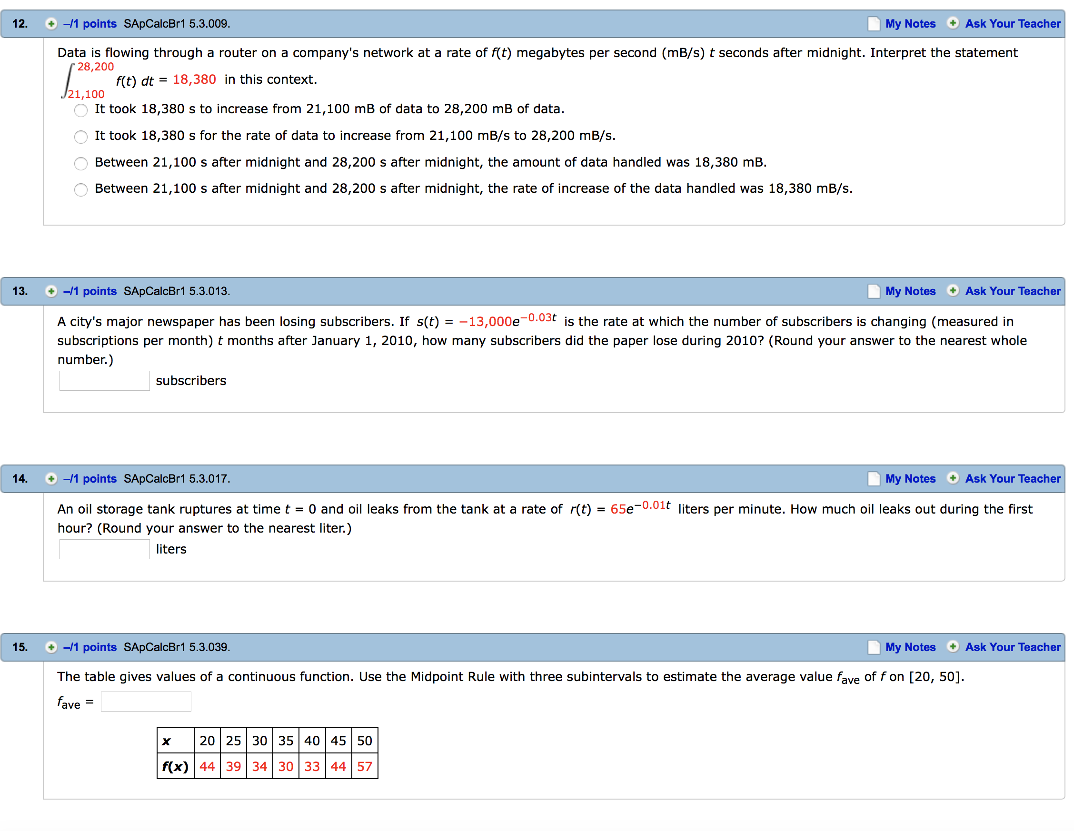Click the My Notes icon for question 12
The width and height of the screenshot is (1074, 831).
[875, 23]
